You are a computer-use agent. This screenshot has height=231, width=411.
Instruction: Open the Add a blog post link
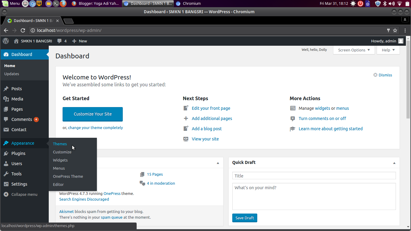[x=207, y=129]
